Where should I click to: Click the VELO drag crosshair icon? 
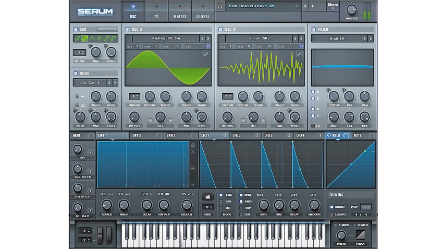click(329, 135)
